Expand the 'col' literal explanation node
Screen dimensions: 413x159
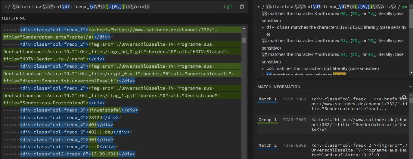[x=264, y=69]
